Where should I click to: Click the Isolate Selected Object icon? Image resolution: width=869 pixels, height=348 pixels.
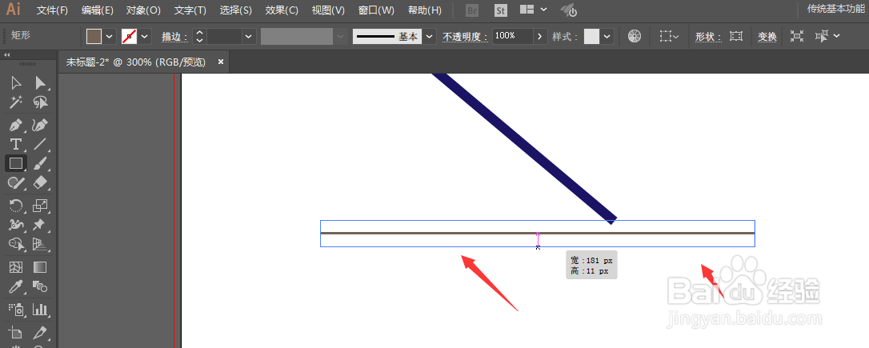796,36
